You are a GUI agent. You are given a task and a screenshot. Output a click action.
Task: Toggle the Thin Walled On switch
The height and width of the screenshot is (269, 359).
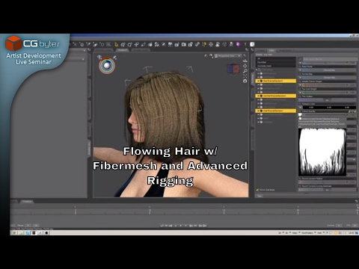tap(327, 100)
